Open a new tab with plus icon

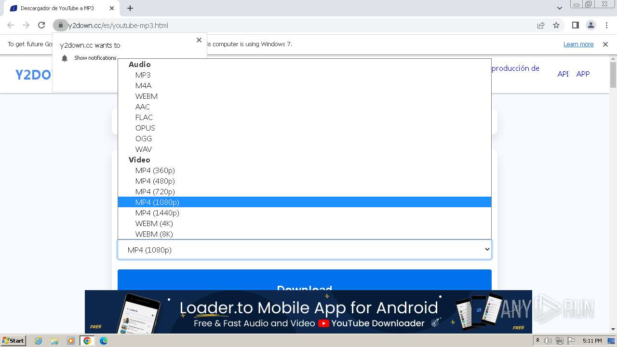130,8
